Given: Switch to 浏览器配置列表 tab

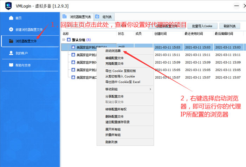Looking at the screenshot, I should [78, 17].
